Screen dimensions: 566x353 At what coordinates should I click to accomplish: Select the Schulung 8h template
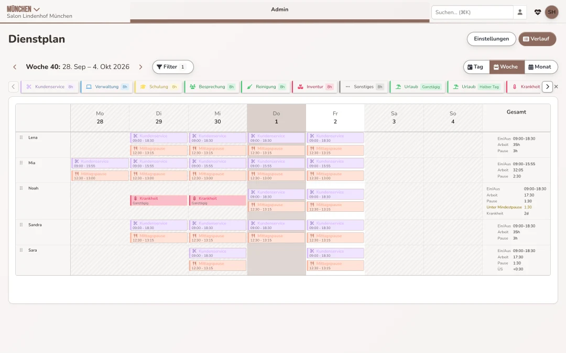point(158,87)
